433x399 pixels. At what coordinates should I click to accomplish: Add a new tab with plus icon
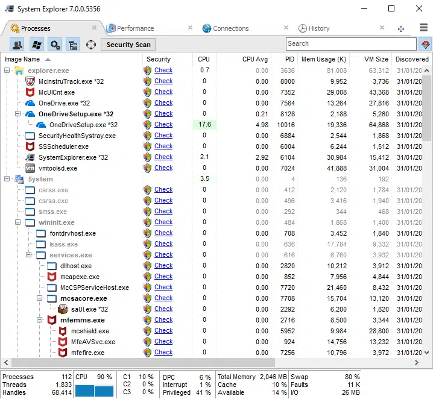coord(401,28)
